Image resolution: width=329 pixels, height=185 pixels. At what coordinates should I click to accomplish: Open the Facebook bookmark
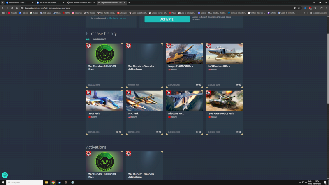23,13
